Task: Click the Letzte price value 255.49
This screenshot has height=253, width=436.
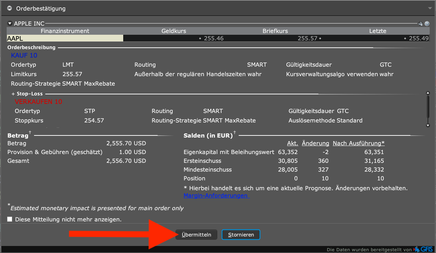Action: tap(418, 38)
